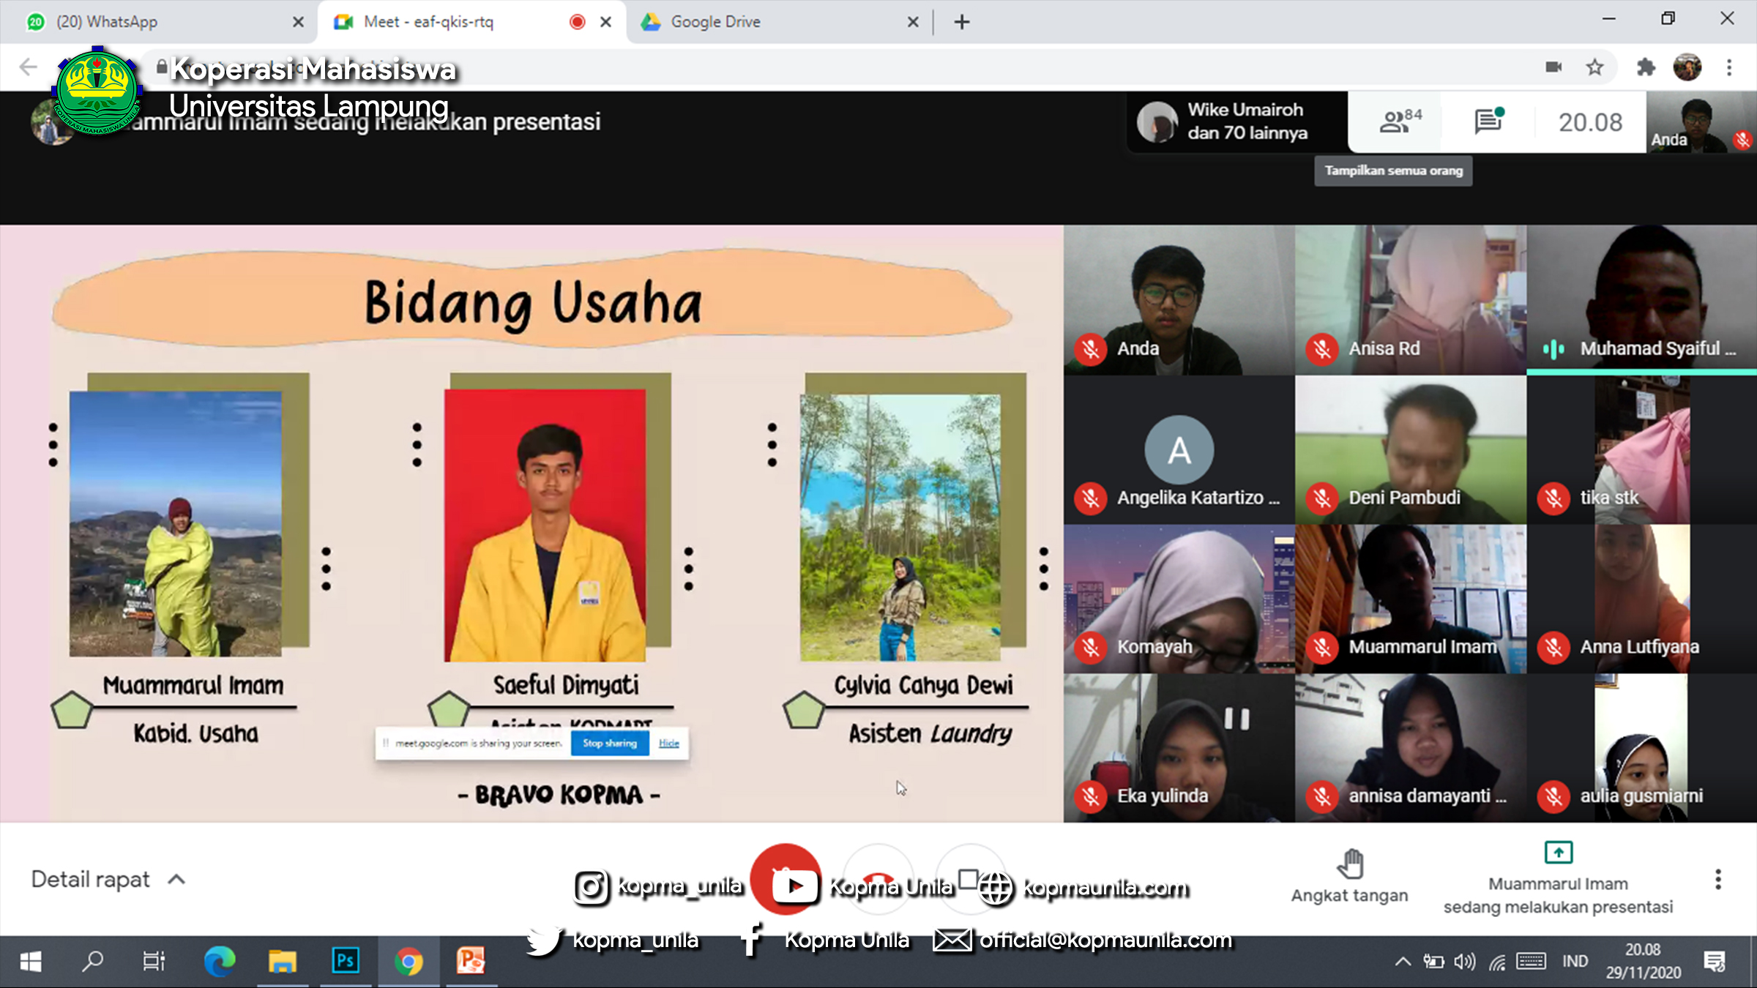The image size is (1757, 988).
Task: Click the Stop sharing button
Action: 609,743
